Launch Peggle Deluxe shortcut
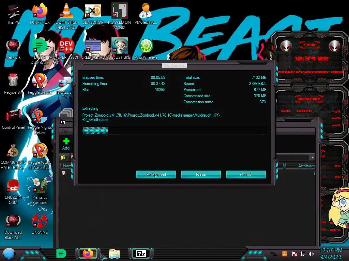 click(40, 84)
